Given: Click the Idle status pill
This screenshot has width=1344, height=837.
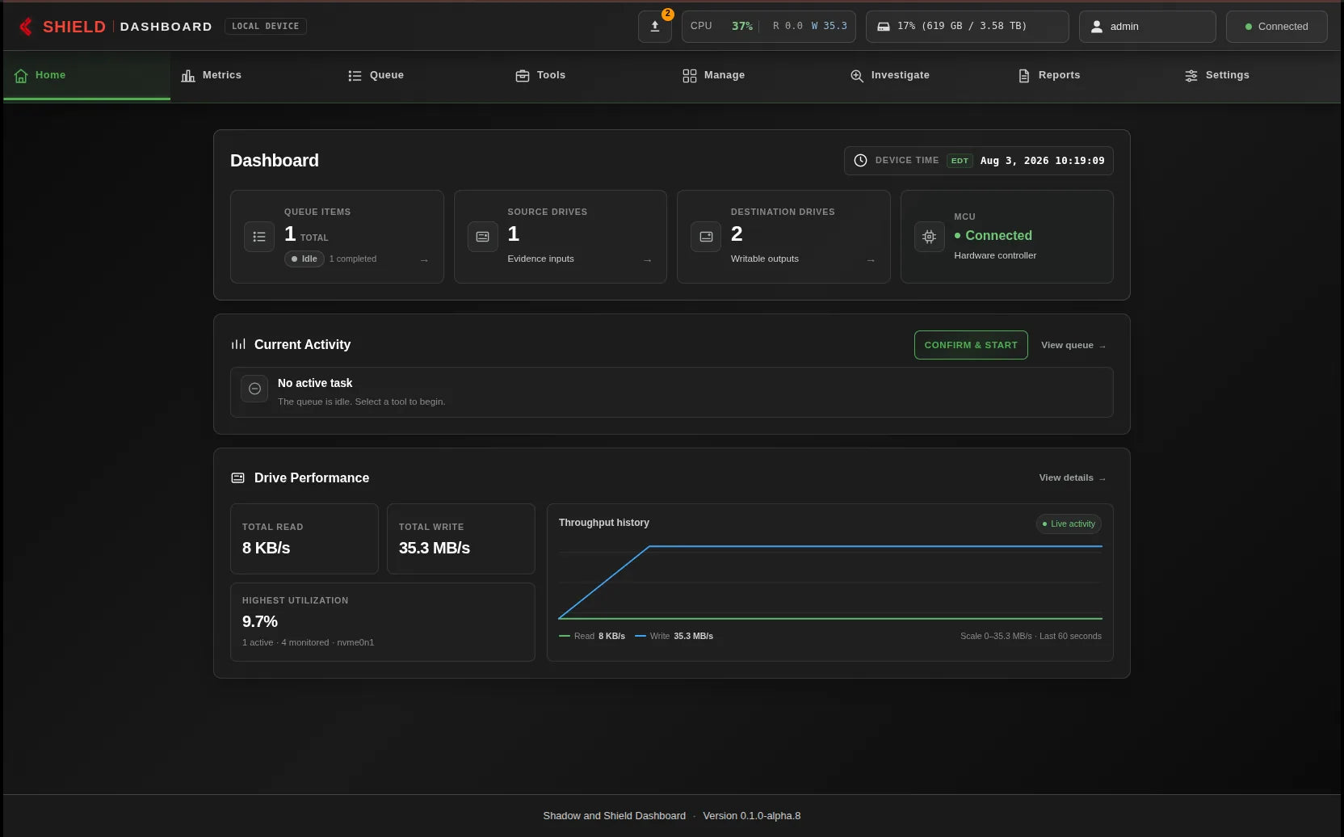Looking at the screenshot, I should 304,259.
